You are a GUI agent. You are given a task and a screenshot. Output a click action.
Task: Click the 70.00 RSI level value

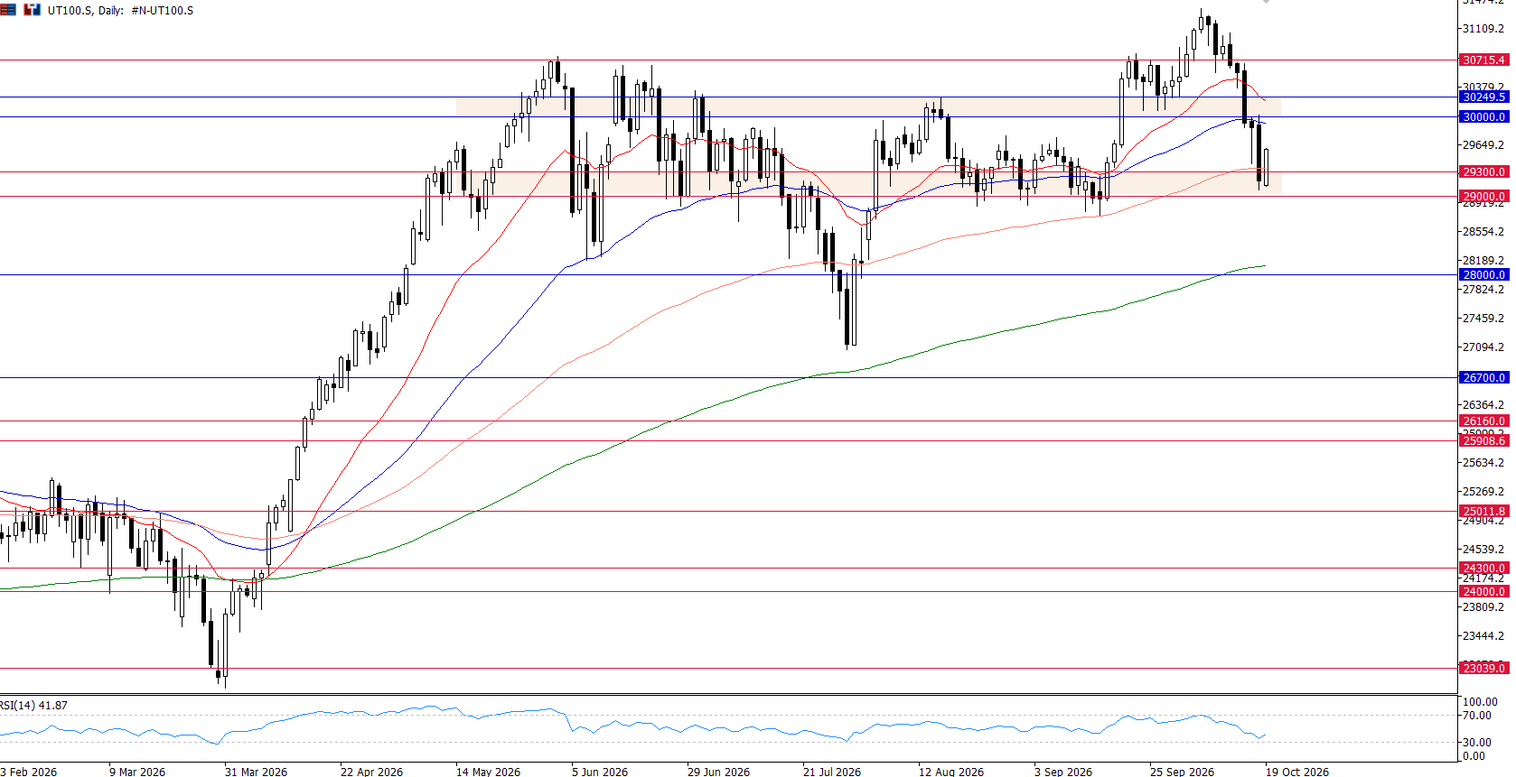1477,716
